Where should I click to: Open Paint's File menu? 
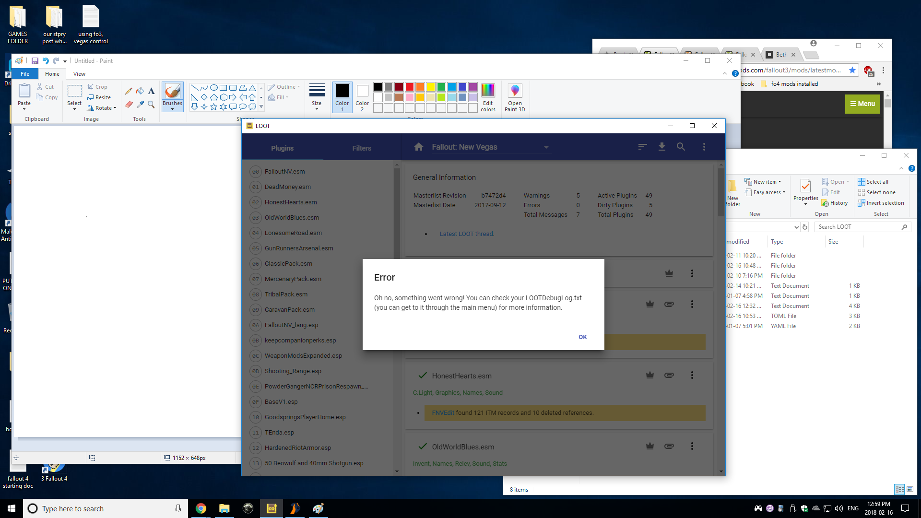[x=25, y=74]
